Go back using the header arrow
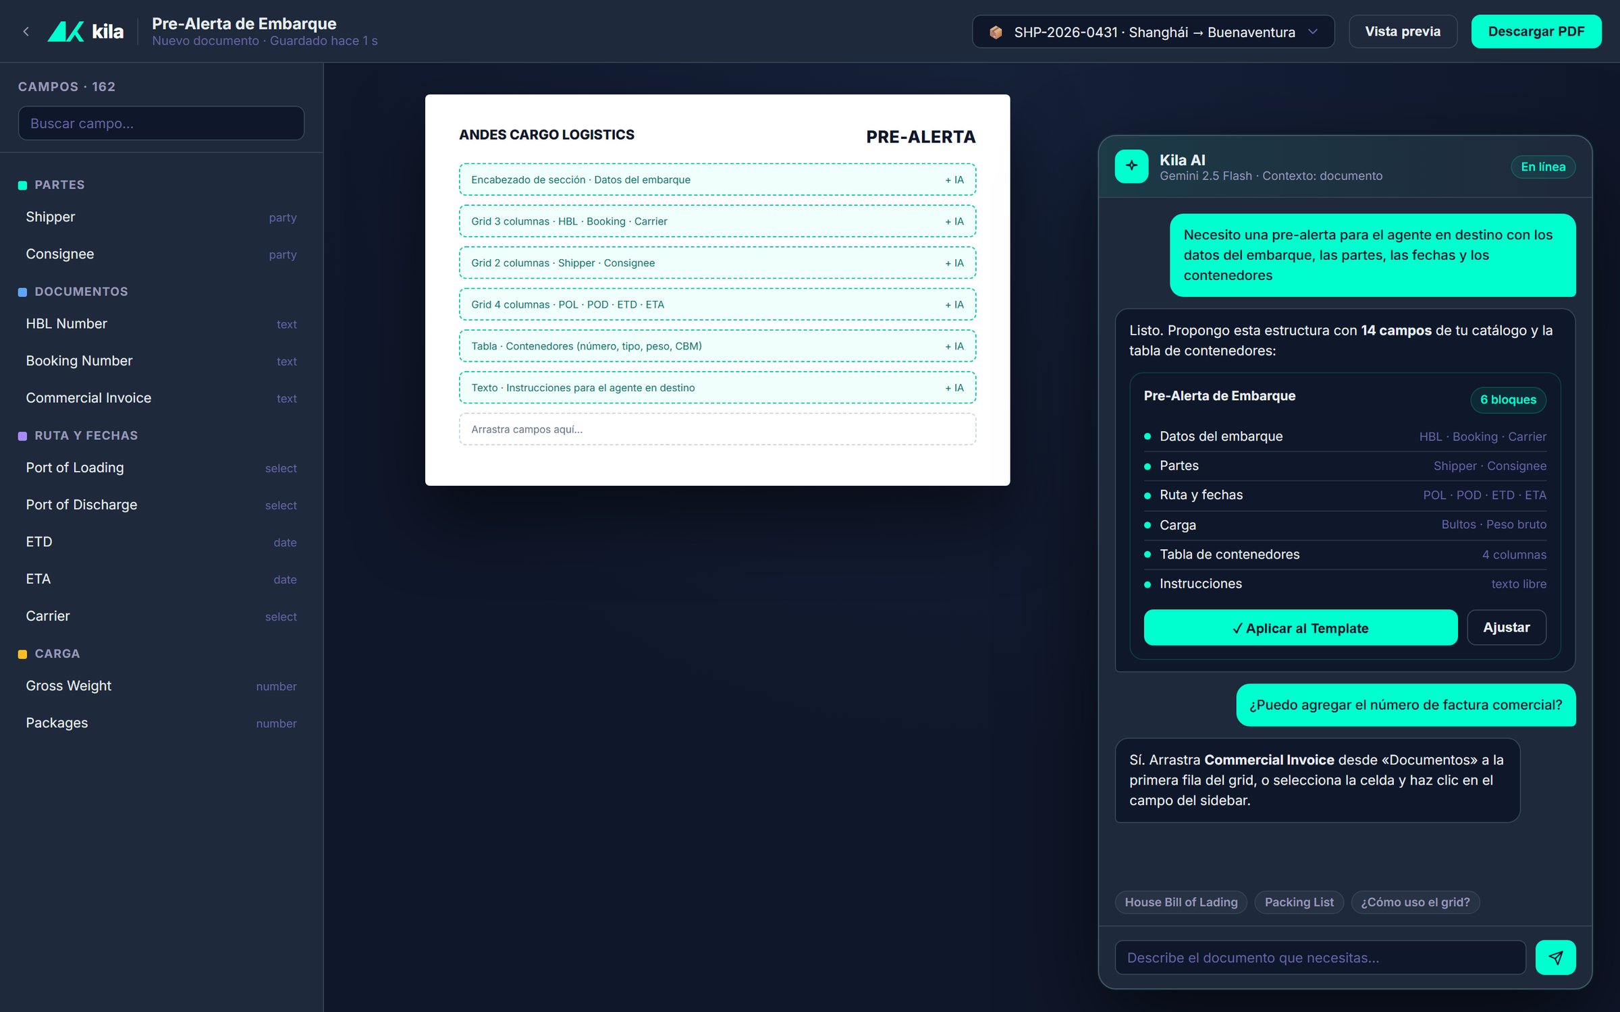The width and height of the screenshot is (1620, 1012). point(26,32)
